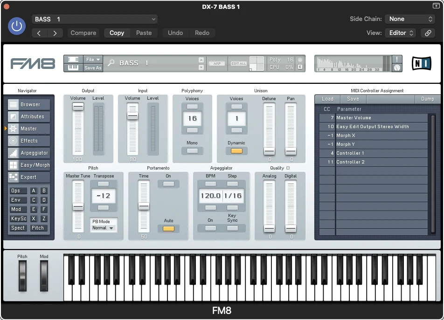Viewport: 444px width, 320px height.
Task: Click preset down arrow in FM8 display
Action: coord(201,67)
